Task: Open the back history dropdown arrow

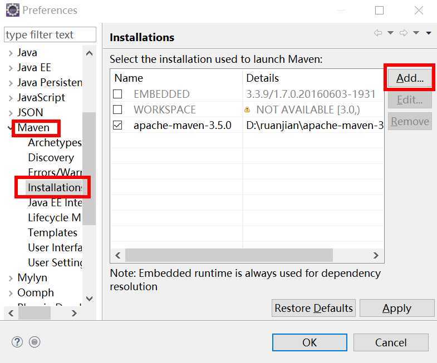Action: click(390, 33)
